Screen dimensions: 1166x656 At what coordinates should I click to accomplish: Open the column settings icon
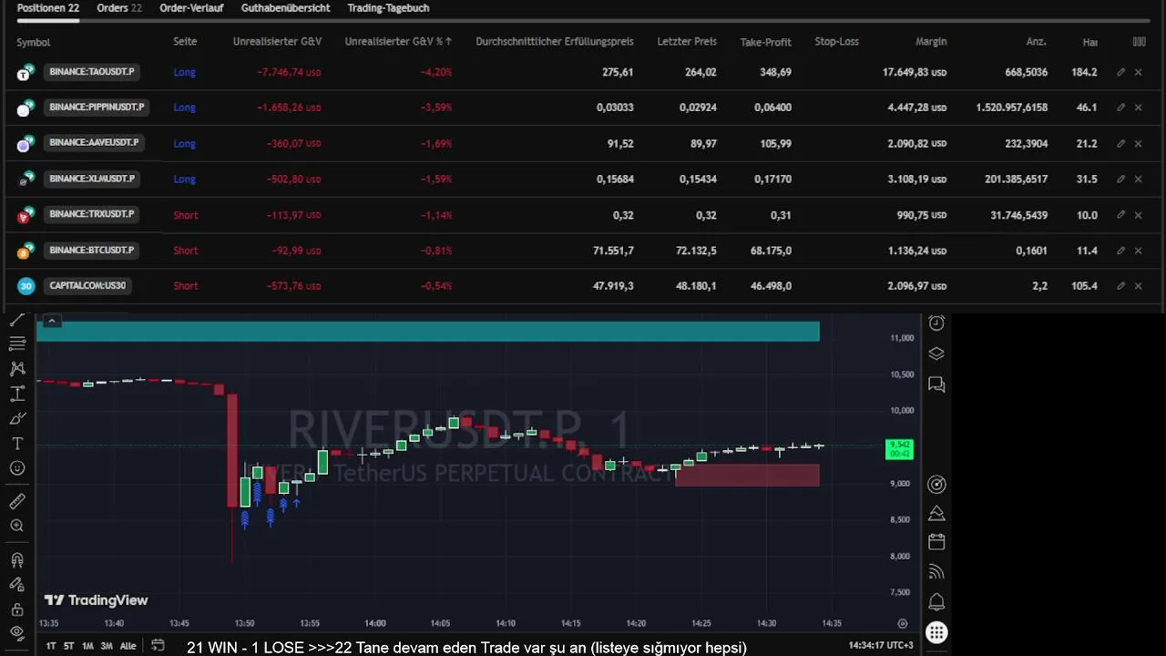pos(1139,42)
